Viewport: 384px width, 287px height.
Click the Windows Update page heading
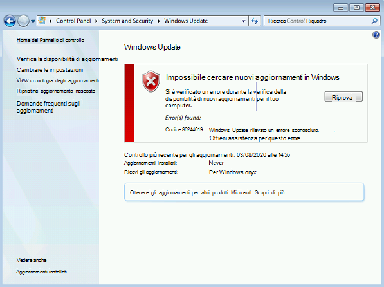[152, 47]
